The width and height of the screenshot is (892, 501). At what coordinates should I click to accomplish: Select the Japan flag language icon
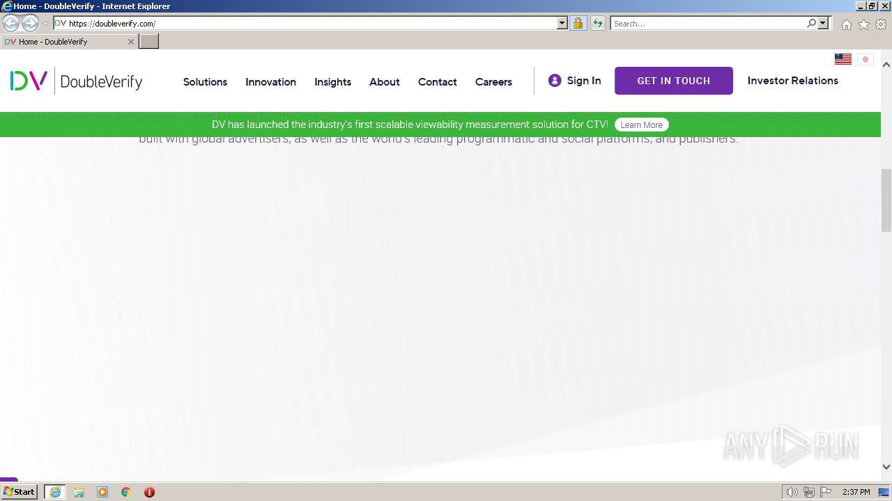coord(866,59)
